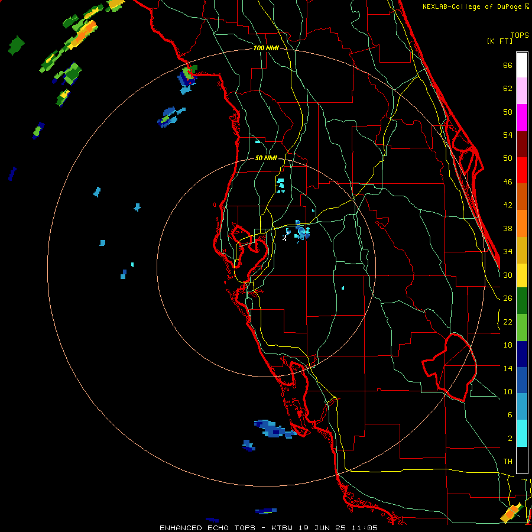Image resolution: width=532 pixels, height=532 pixels.
Task: Click the cyan echo just below 50 NMI label
Action: point(280,185)
